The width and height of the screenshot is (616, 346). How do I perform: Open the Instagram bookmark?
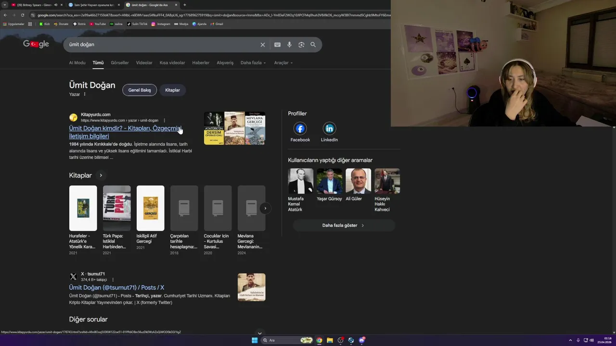pos(161,24)
